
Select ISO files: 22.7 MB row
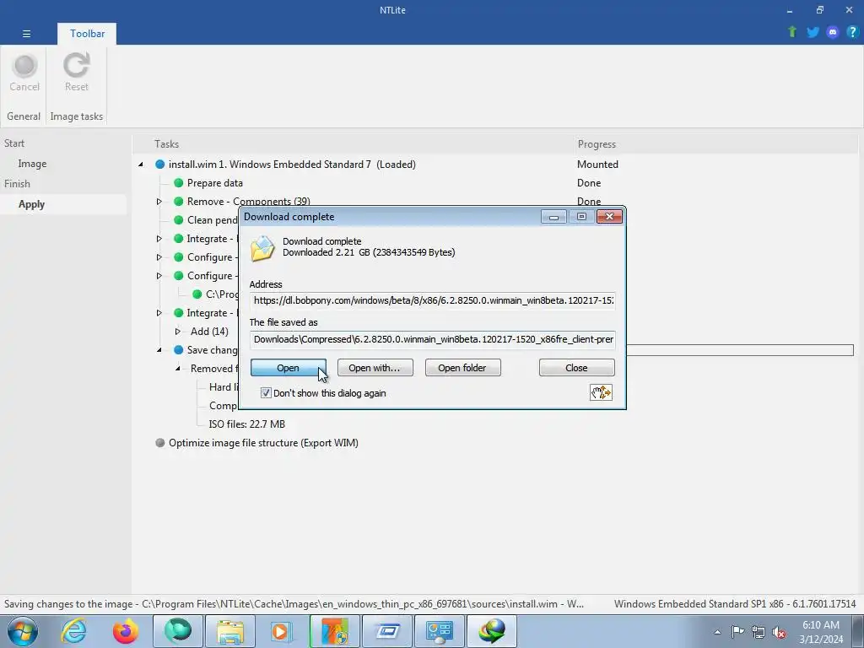pos(247,424)
